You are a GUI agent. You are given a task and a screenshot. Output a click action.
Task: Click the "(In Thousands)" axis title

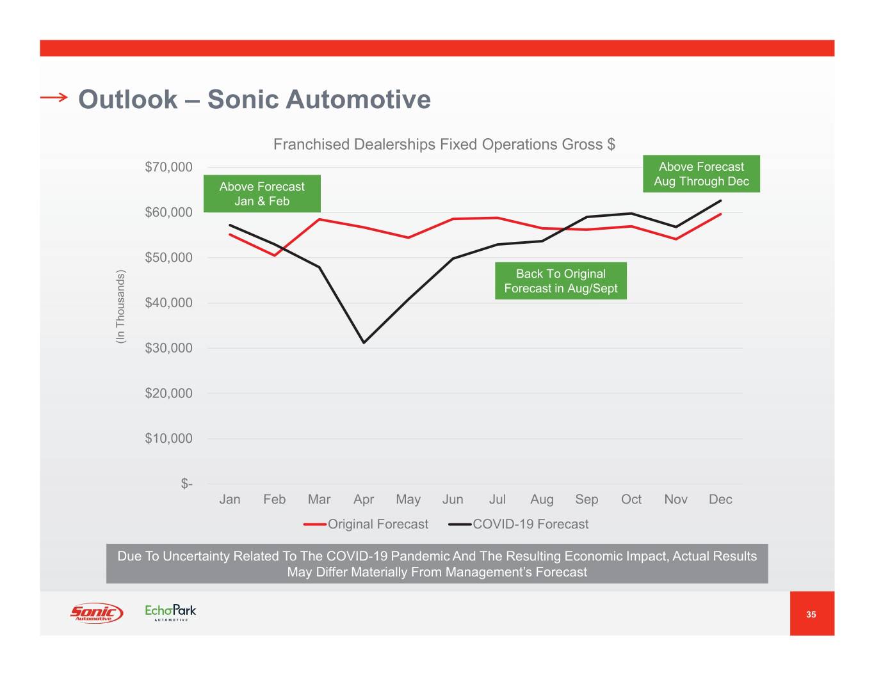[x=120, y=306]
